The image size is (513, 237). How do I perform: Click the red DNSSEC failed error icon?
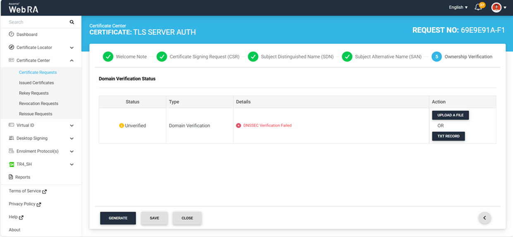coord(239,126)
